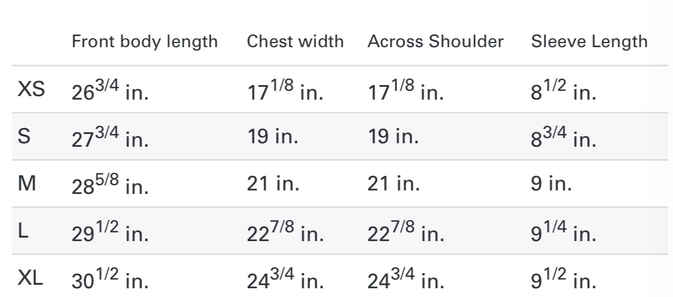
Task: Select the S size row label
Action: point(24,137)
